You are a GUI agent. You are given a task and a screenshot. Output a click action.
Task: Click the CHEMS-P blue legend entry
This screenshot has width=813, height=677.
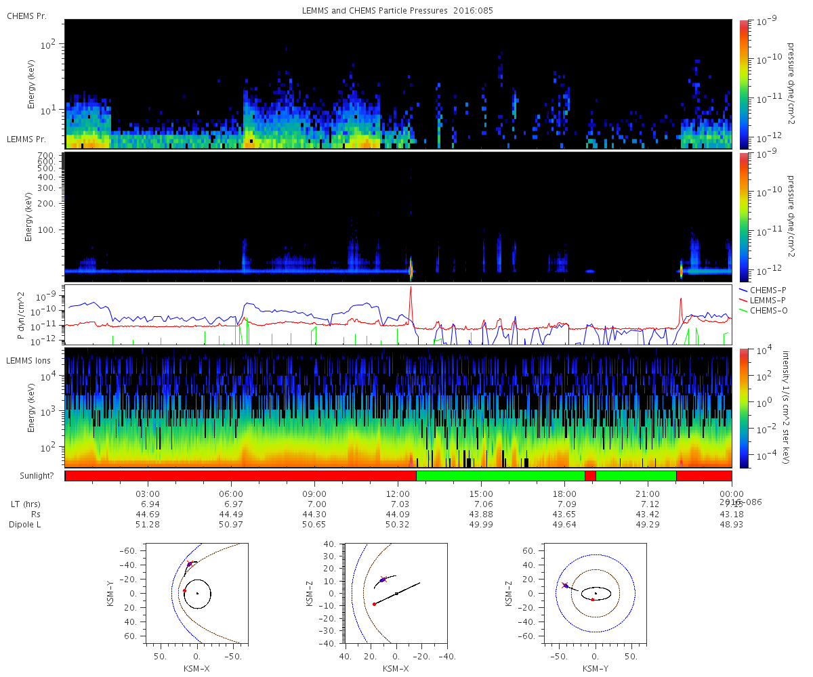point(768,290)
